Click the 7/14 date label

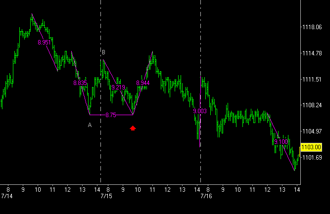tap(8, 196)
